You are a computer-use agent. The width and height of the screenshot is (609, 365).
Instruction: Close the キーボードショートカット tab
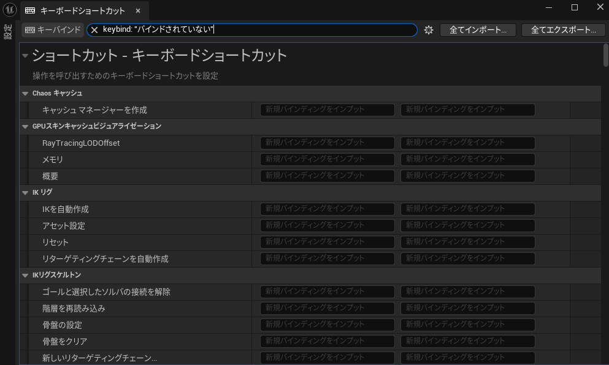tap(138, 11)
